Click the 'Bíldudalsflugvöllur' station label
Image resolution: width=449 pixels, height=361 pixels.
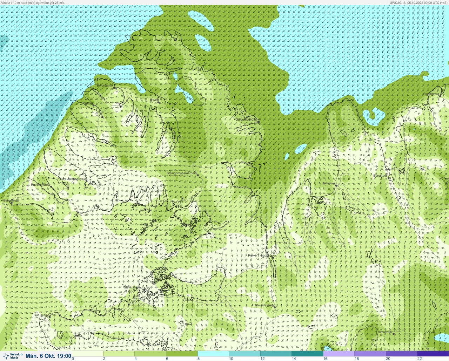coord(73,179)
